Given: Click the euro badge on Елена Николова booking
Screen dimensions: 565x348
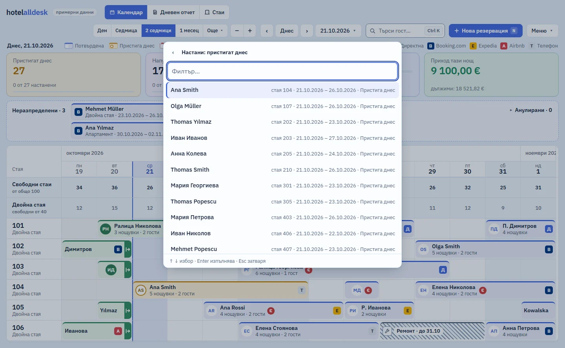Looking at the screenshot, I should point(483,290).
